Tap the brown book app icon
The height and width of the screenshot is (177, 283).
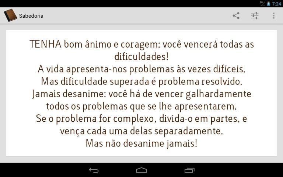(x=10, y=15)
